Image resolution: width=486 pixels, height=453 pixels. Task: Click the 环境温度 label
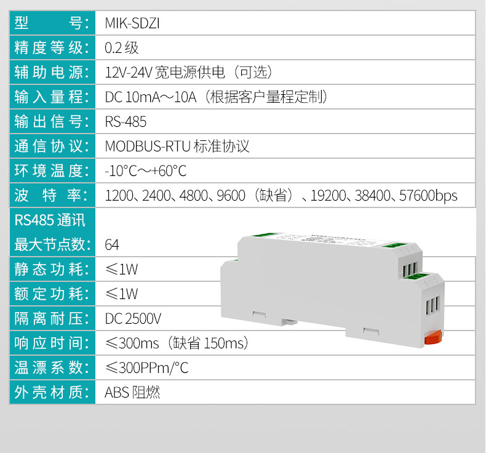[x=52, y=171]
